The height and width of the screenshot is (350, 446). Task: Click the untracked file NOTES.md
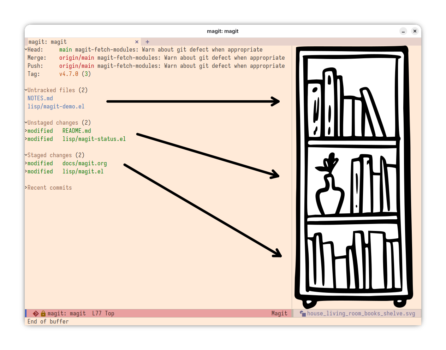tap(40, 99)
